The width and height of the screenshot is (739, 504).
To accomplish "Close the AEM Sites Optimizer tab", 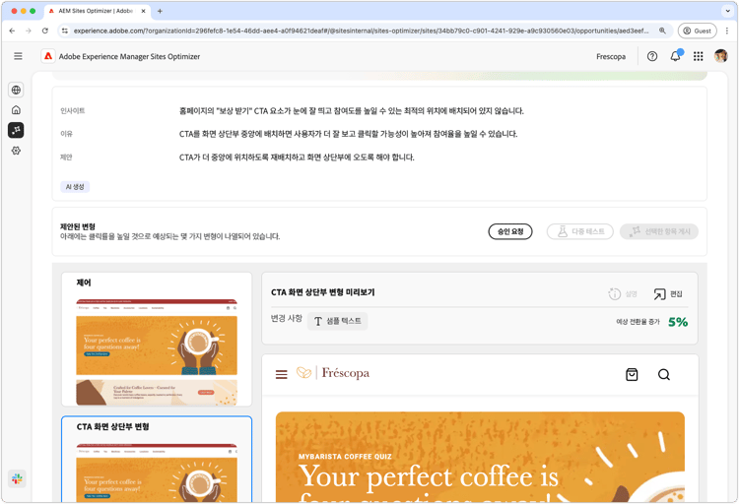I will 143,11.
